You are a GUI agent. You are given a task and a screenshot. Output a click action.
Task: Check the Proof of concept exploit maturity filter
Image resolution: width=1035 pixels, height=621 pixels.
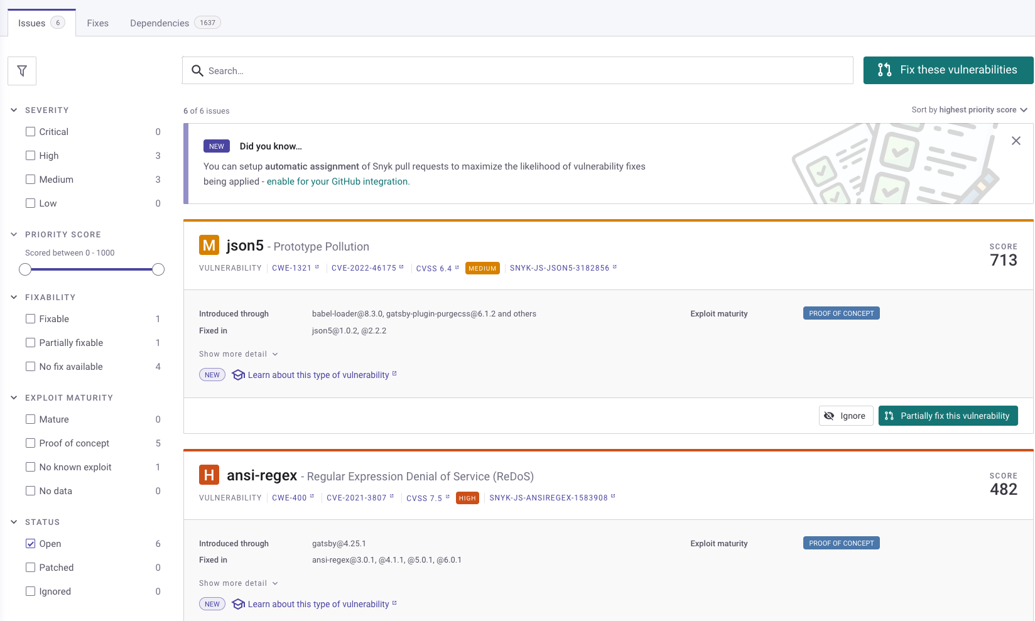coord(30,443)
